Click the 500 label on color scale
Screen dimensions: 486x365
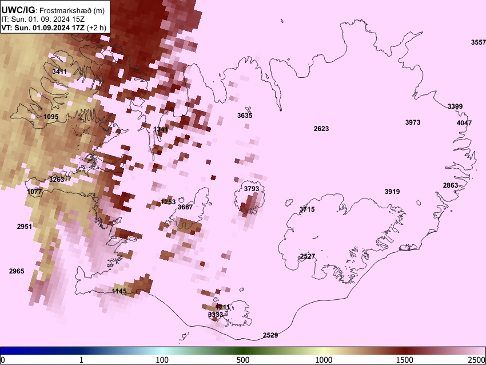click(x=243, y=360)
